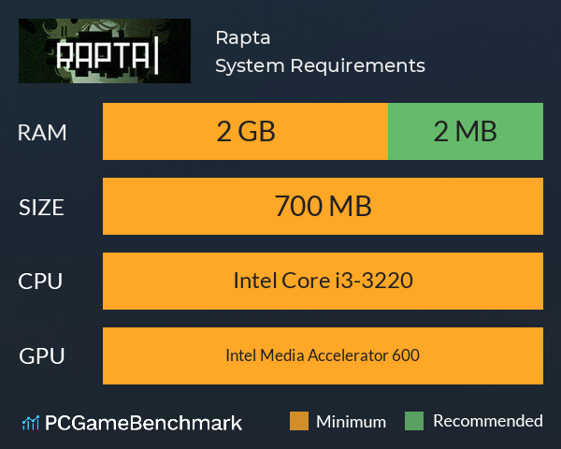Click the 'Intel Media Accelerator 600' GPU bar
The width and height of the screenshot is (561, 449).
[323, 355]
